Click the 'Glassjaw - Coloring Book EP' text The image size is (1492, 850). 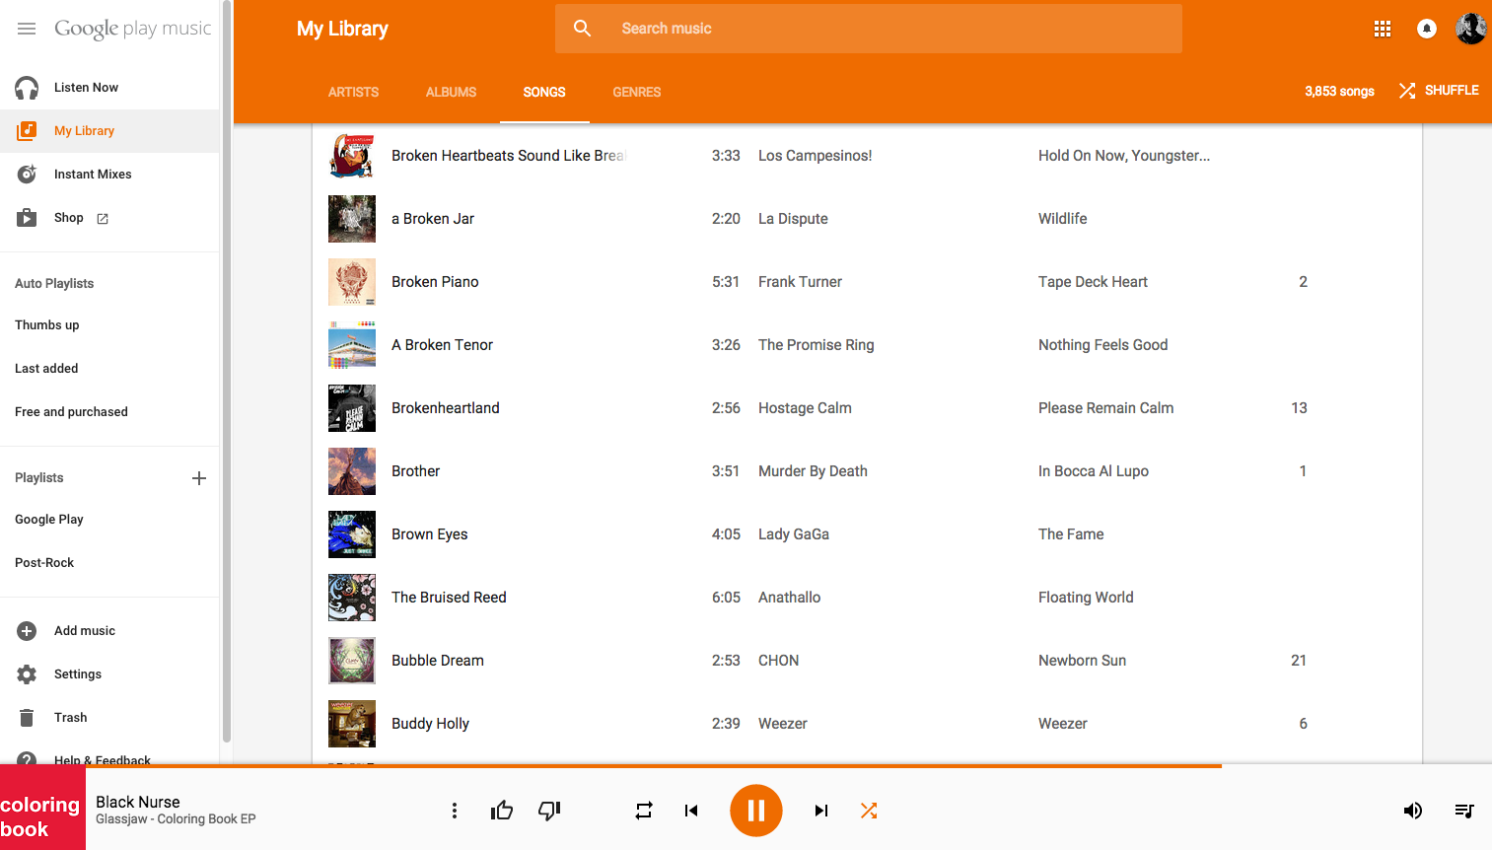pos(176,819)
